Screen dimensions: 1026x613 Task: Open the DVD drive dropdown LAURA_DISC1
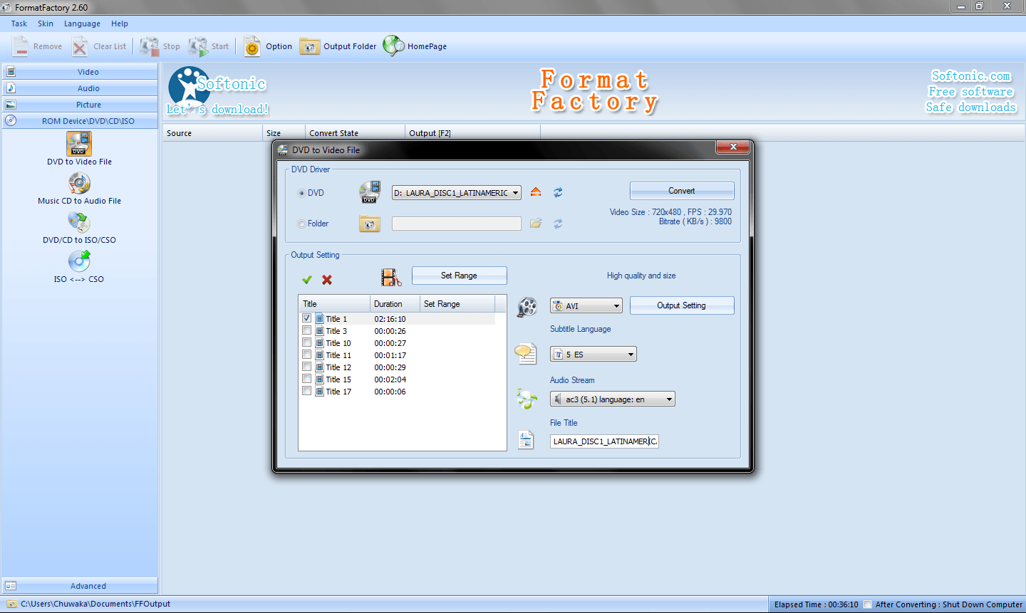coord(456,193)
